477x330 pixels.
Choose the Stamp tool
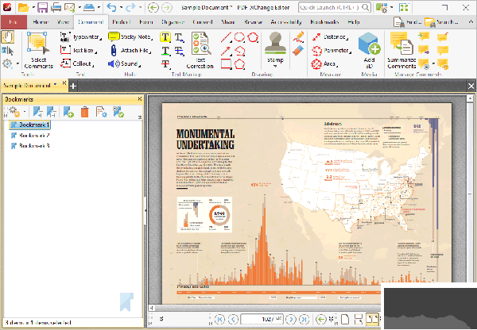click(276, 45)
